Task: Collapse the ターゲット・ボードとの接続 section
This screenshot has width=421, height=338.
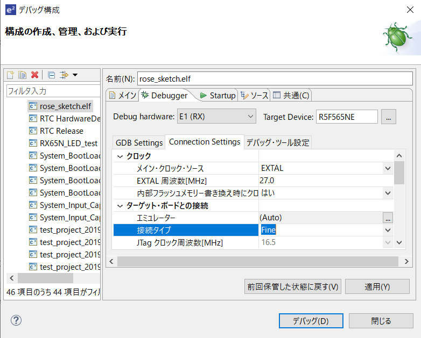Action: coord(120,206)
